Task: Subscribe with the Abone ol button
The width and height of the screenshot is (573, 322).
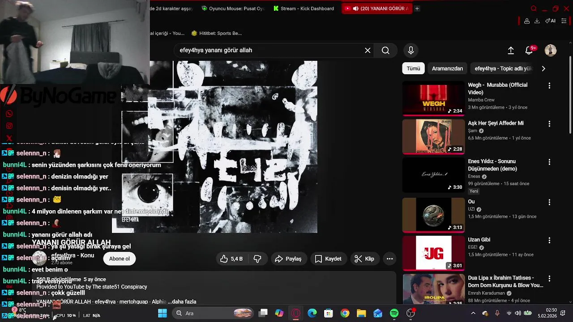Action: coord(120,259)
